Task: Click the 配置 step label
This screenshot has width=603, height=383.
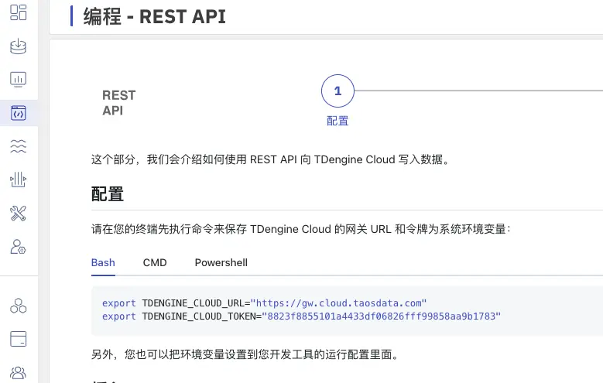Action: 337,121
